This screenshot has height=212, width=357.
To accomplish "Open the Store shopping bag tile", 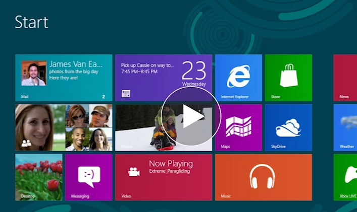I will click(x=288, y=78).
